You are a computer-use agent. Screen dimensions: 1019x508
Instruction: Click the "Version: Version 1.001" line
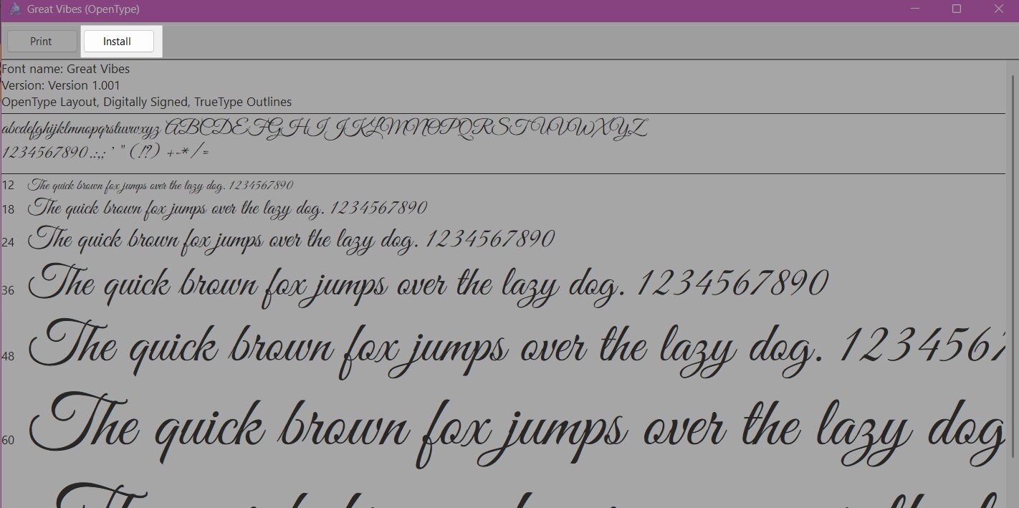(61, 85)
